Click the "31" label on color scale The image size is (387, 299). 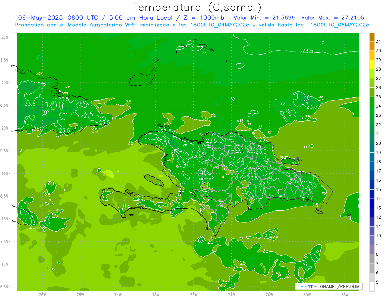378,41
